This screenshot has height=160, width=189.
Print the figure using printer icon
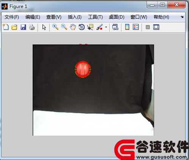[32, 27]
